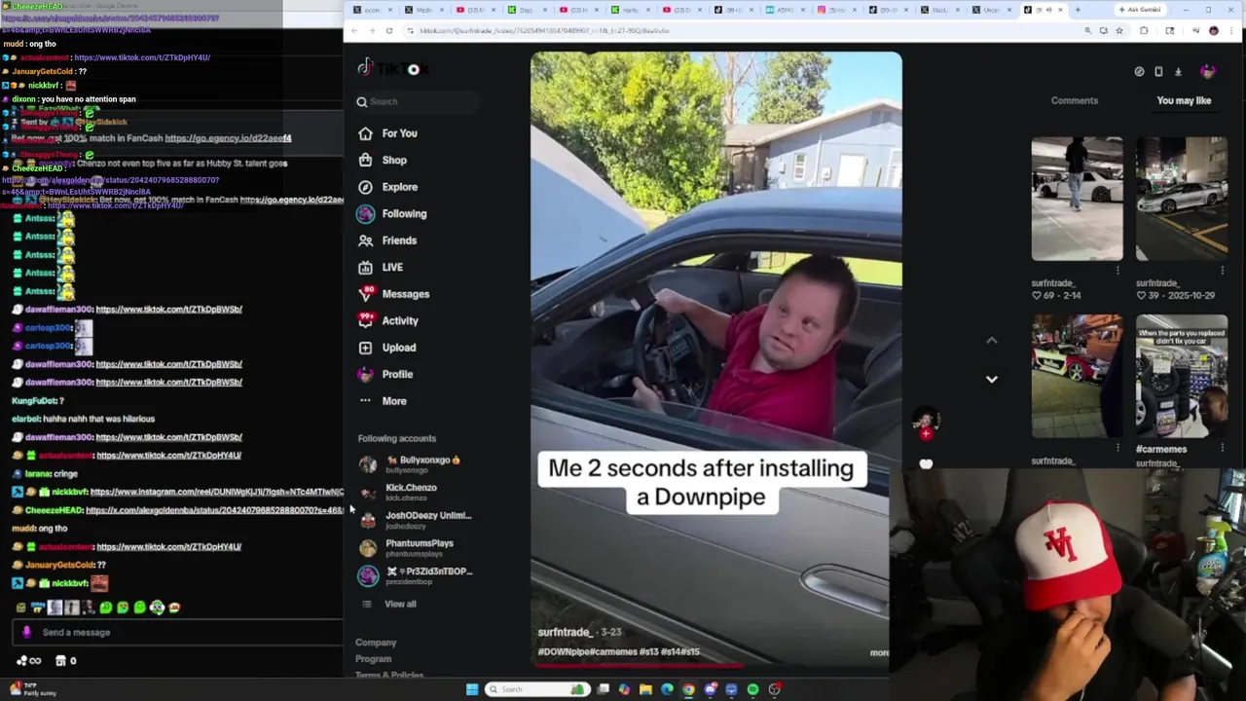Open Spotify from the taskbar
Image resolution: width=1246 pixels, height=701 pixels.
(x=752, y=689)
